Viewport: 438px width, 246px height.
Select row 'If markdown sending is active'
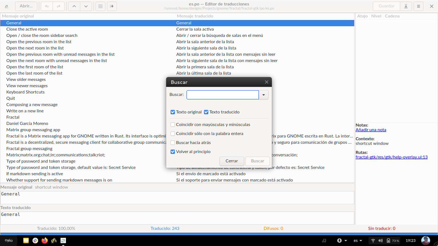click(x=177, y=174)
